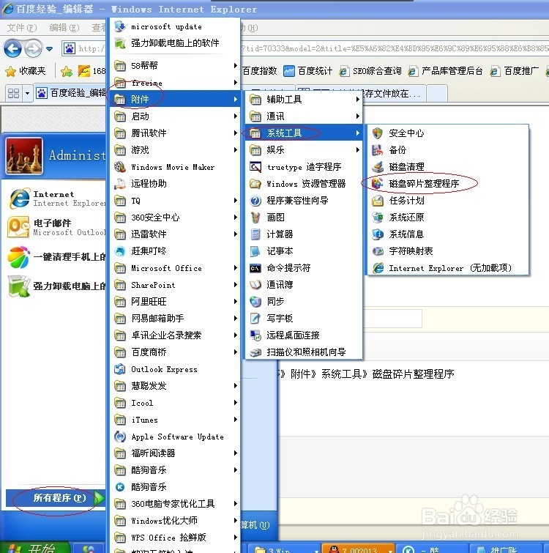Open Disk Cleanup (磁盘清理)
The height and width of the screenshot is (553, 549).
[x=447, y=166]
